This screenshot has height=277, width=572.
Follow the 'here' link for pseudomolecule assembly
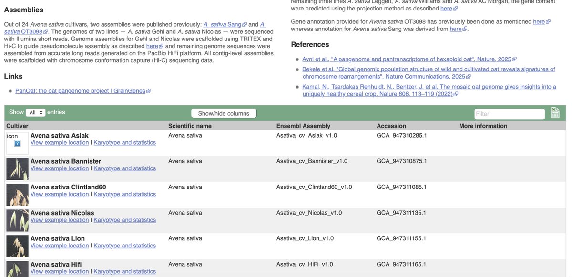pyautogui.click(x=154, y=46)
